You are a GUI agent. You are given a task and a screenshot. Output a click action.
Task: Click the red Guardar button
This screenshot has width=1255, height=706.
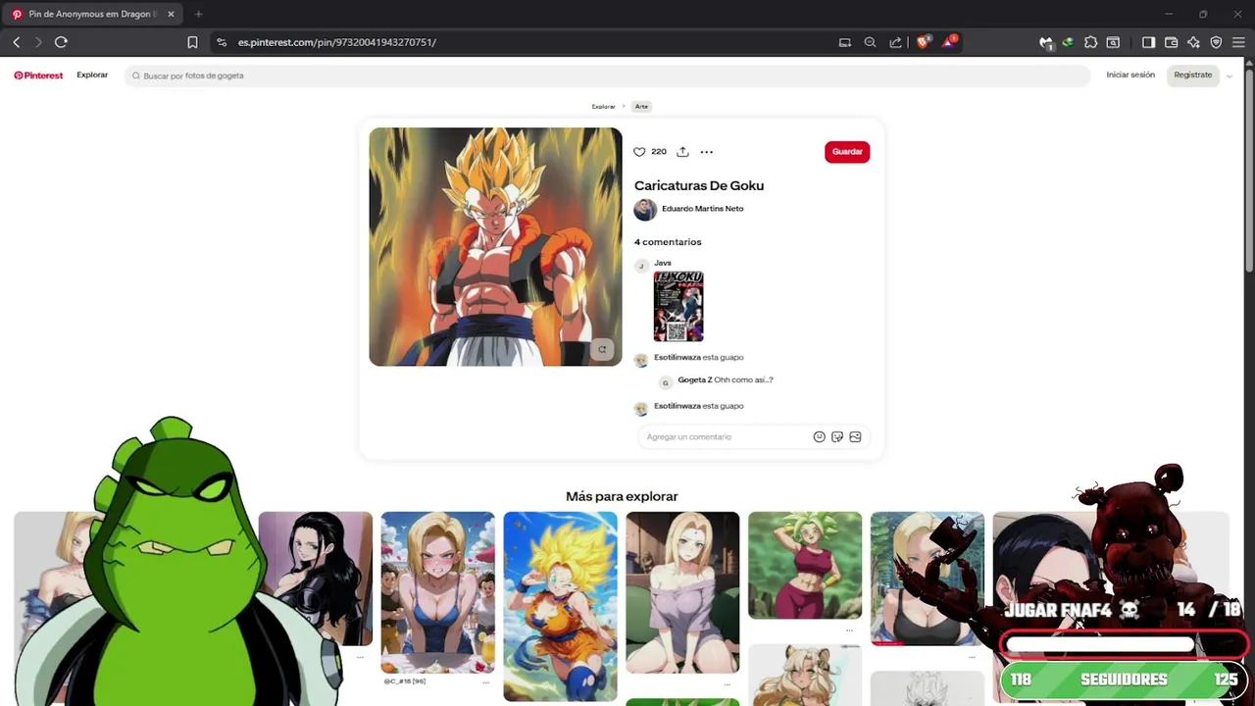847,152
